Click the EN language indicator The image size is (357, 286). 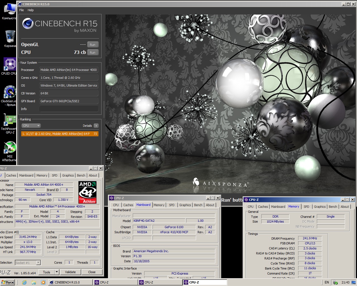point(327,282)
